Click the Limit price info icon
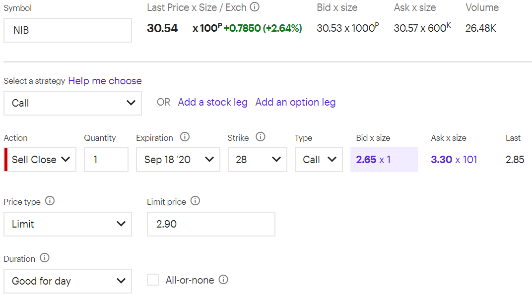Image resolution: width=532 pixels, height=295 pixels. pos(195,201)
